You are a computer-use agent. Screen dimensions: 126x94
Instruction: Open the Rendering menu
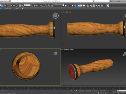click(31, 3)
